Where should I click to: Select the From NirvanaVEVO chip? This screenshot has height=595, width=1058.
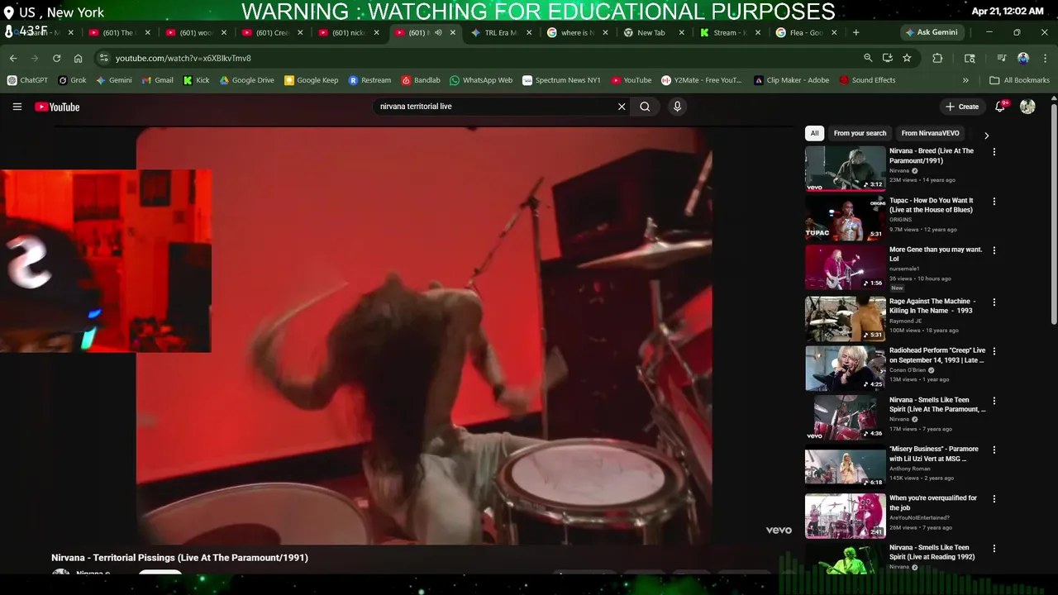[930, 133]
